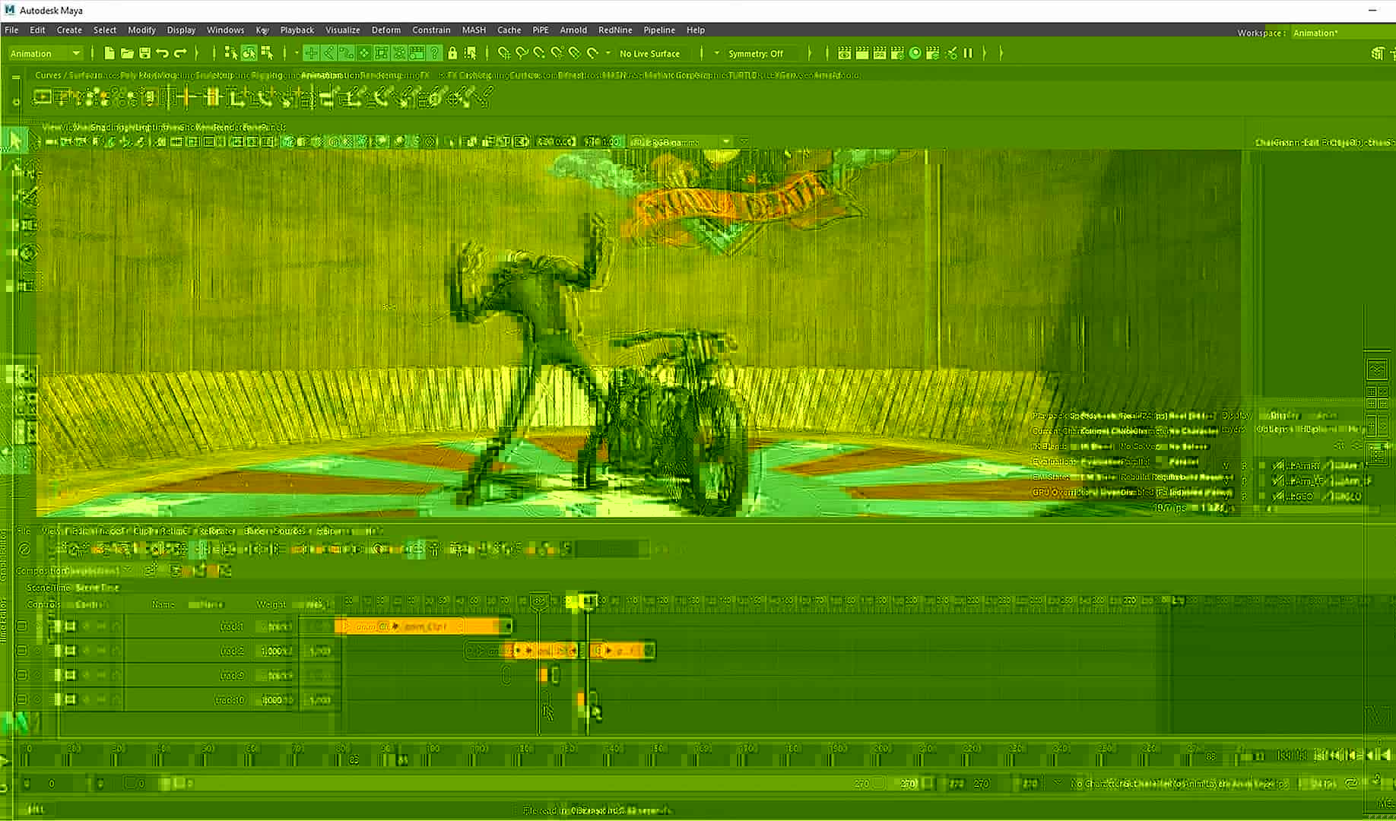Screen dimensions: 1396x821
Task: Check the track9 row checkbox
Action: tap(22, 675)
